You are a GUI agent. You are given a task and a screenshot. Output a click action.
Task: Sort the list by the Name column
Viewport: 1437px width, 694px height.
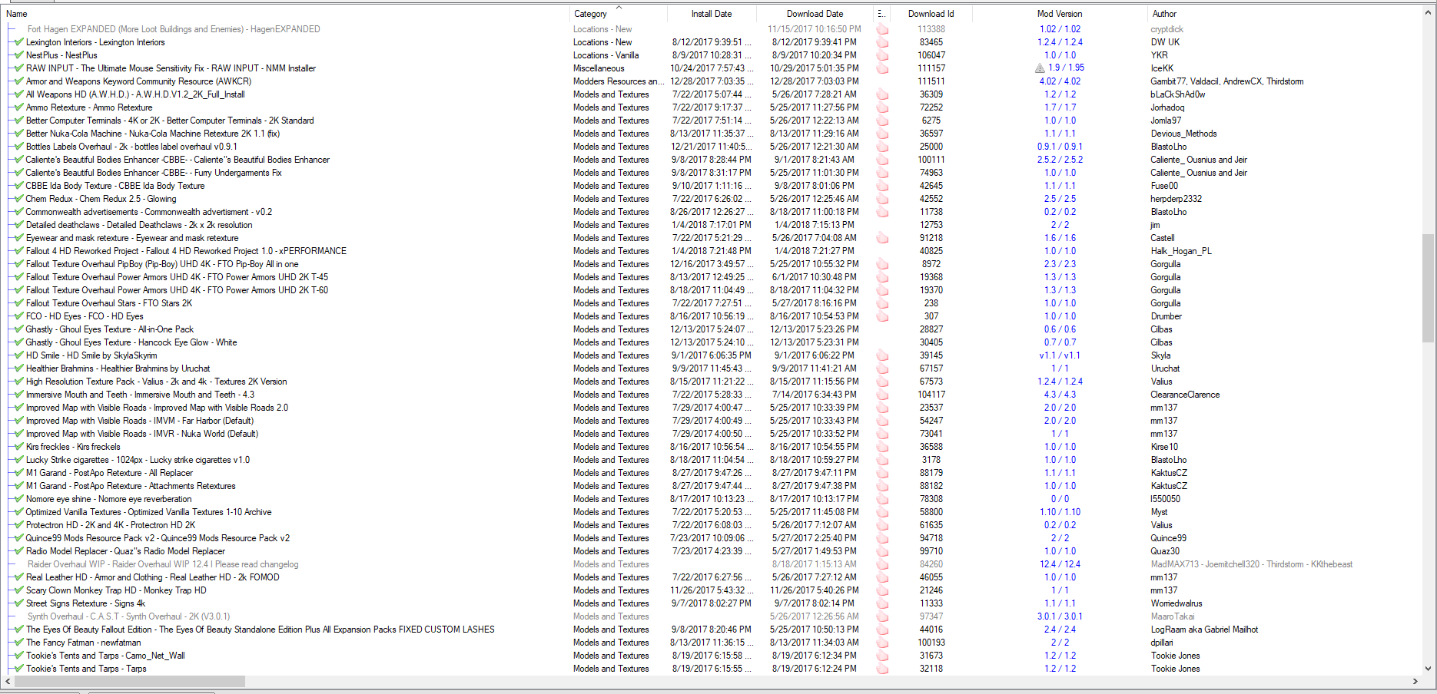[285, 14]
